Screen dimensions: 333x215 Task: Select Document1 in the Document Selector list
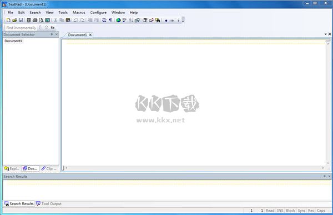coord(13,41)
